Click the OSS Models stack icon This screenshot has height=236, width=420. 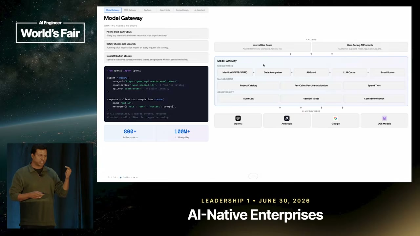click(x=384, y=118)
